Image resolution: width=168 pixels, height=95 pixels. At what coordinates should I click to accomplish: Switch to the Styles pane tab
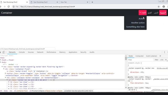pyautogui.click(x=131, y=56)
